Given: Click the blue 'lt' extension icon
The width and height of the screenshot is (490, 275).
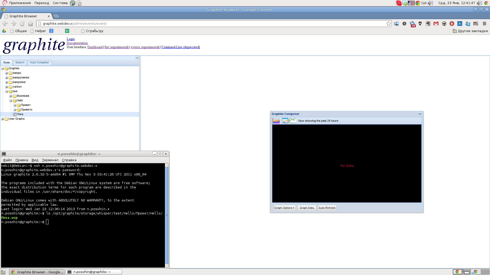Looking at the screenshot, I should pos(460,23).
